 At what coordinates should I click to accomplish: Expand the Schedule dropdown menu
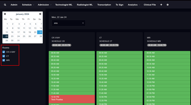click(28, 5)
